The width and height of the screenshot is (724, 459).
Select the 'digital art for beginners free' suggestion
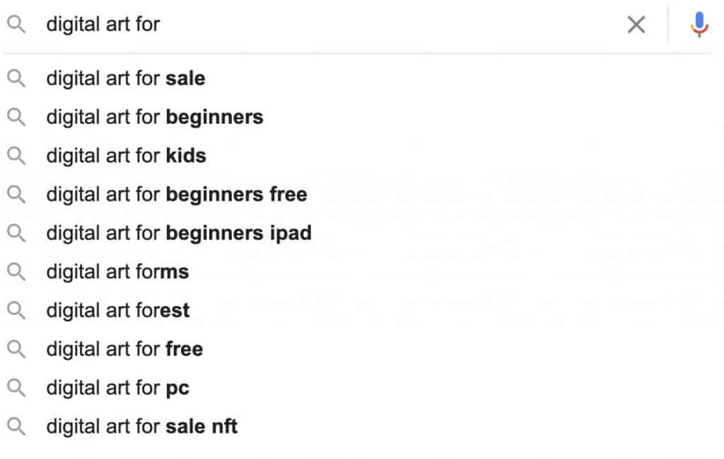[x=176, y=194]
